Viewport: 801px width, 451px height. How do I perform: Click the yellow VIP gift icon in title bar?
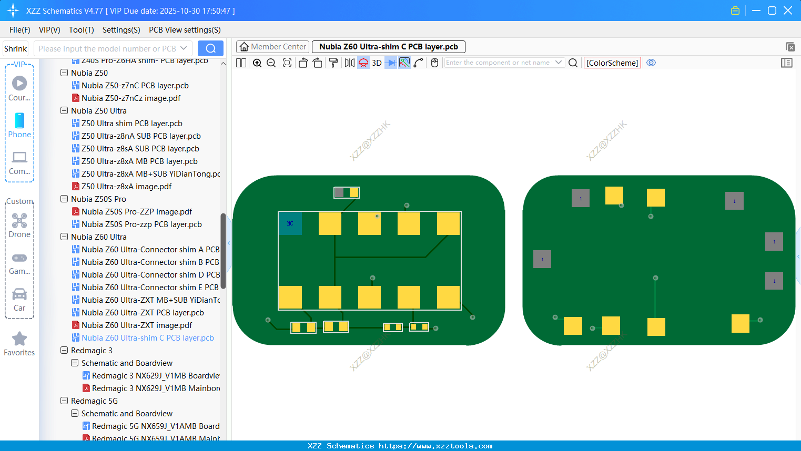735,11
